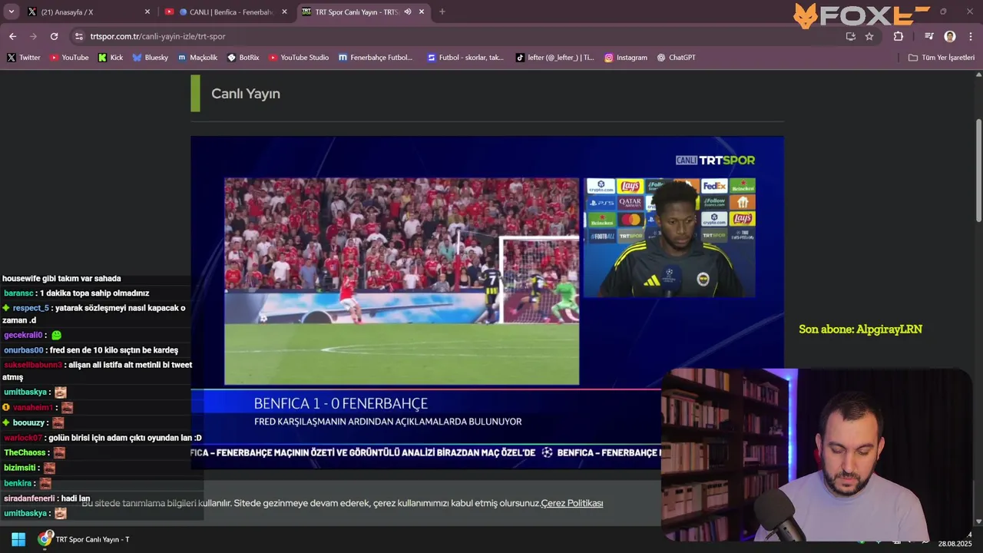Image resolution: width=983 pixels, height=553 pixels.
Task: Click the Son abone: AlpgirayLRN text
Action: click(860, 329)
